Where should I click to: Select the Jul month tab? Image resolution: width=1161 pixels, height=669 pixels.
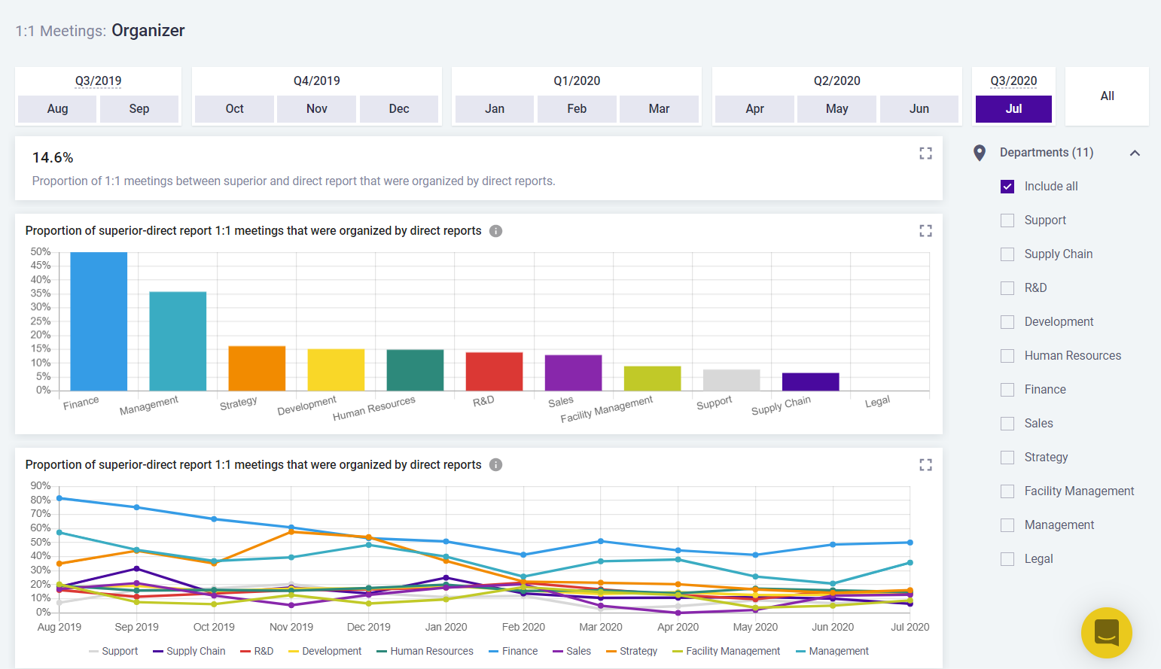(1013, 109)
